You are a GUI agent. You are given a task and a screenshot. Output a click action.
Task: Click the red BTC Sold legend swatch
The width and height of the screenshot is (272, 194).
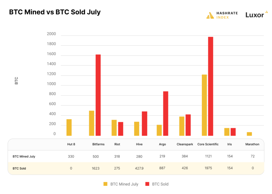point(147,184)
